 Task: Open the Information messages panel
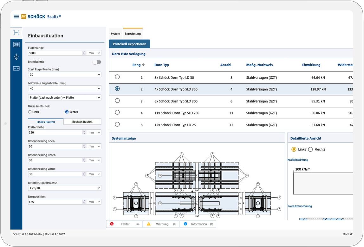pos(198,224)
